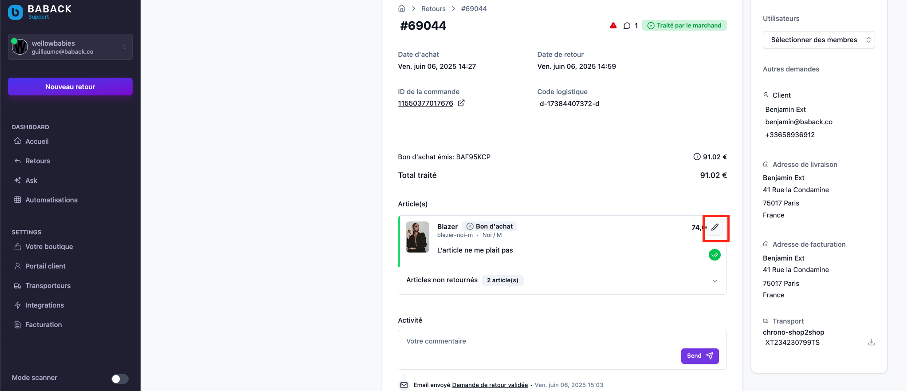Click the info icon next to 91.02 €
This screenshot has width=907, height=391.
pyautogui.click(x=697, y=157)
